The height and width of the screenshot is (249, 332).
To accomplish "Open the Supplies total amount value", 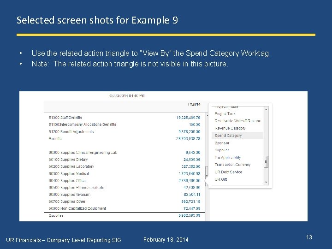I will (190, 215).
